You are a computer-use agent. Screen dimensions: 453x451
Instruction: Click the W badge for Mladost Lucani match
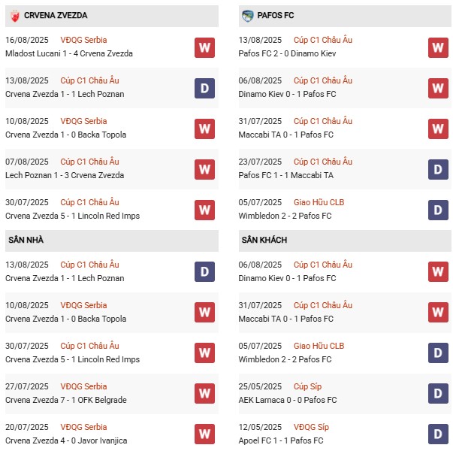[204, 47]
